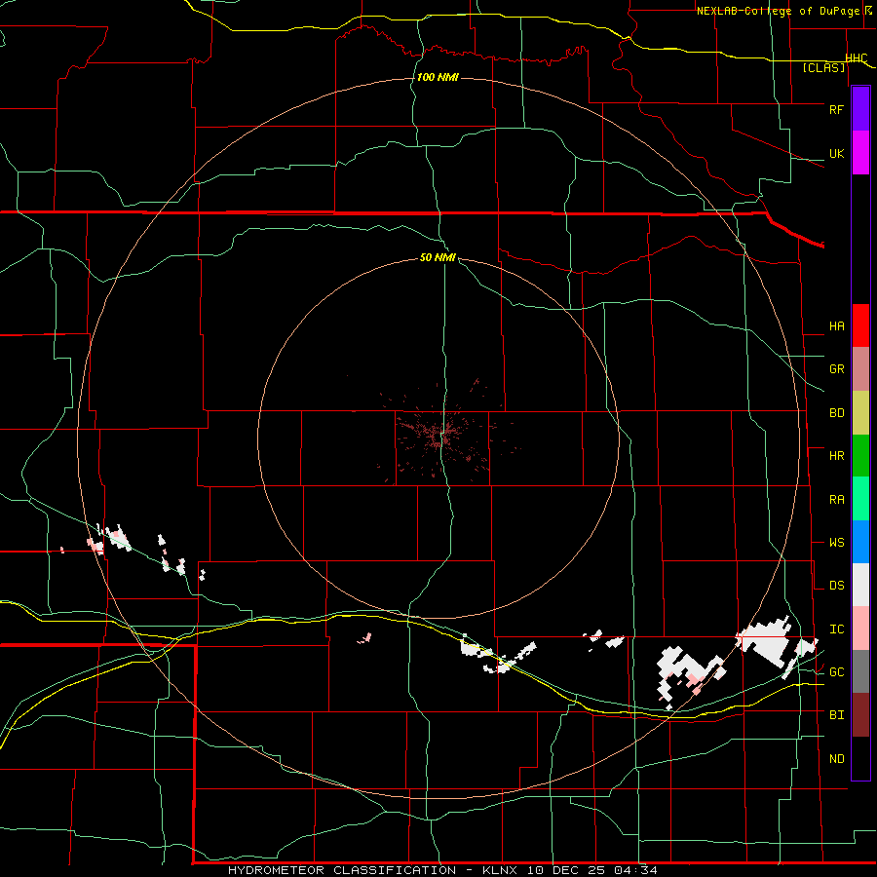Click the WS legend label

(836, 543)
